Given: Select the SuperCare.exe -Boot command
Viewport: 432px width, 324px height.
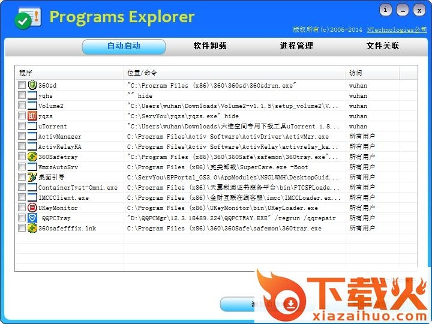Looking at the screenshot, I should coord(217,167).
